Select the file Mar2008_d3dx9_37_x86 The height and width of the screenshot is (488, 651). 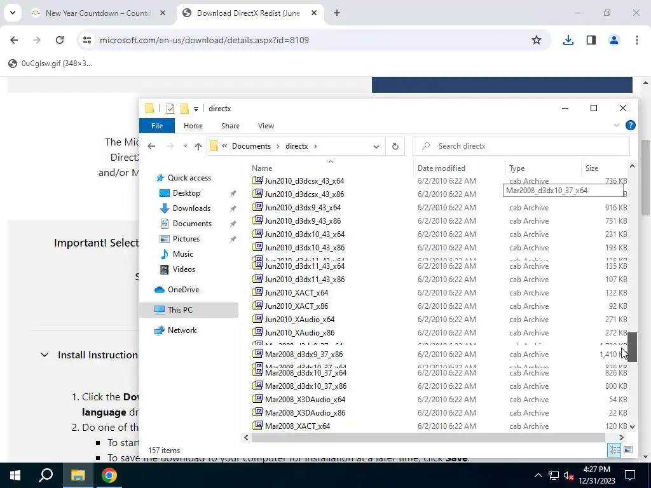pos(303,354)
